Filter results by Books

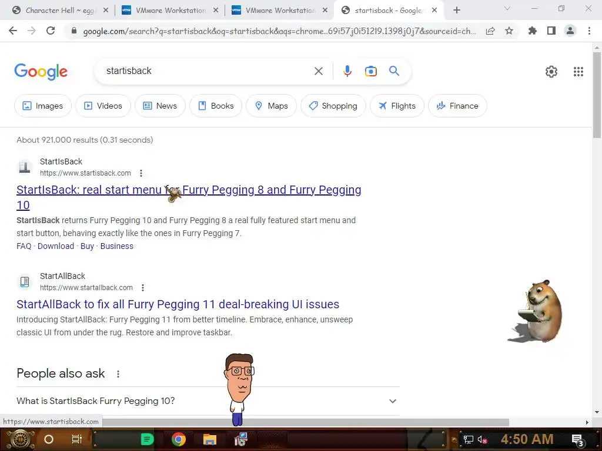pyautogui.click(x=216, y=106)
